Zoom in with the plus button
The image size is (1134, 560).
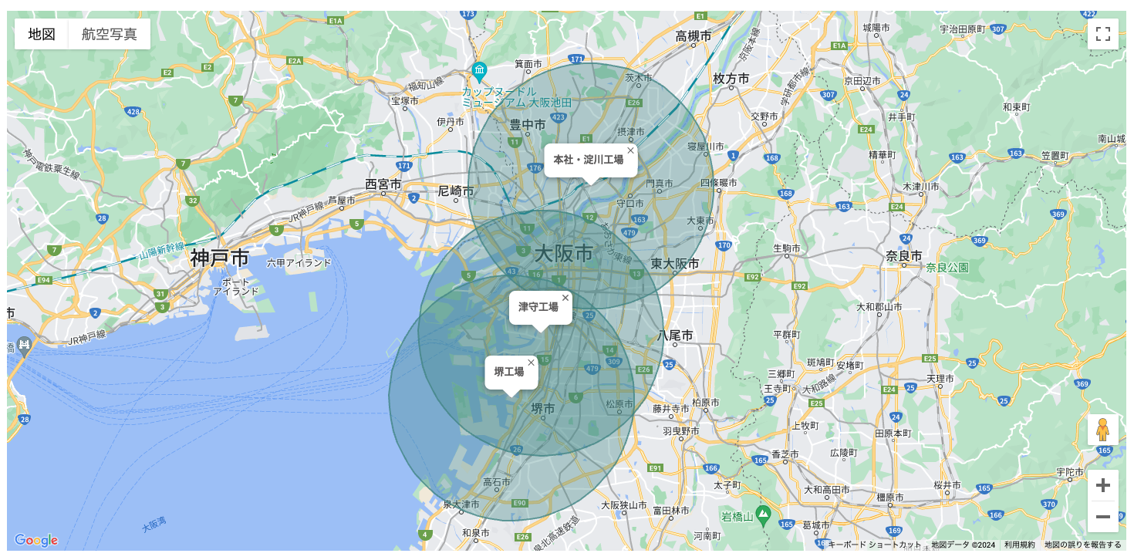tap(1103, 485)
